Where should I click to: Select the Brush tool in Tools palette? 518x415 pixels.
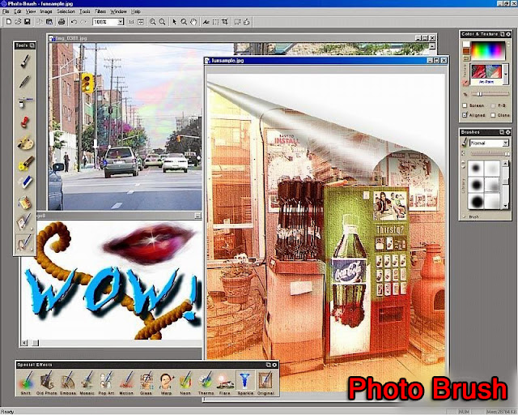coord(25,61)
